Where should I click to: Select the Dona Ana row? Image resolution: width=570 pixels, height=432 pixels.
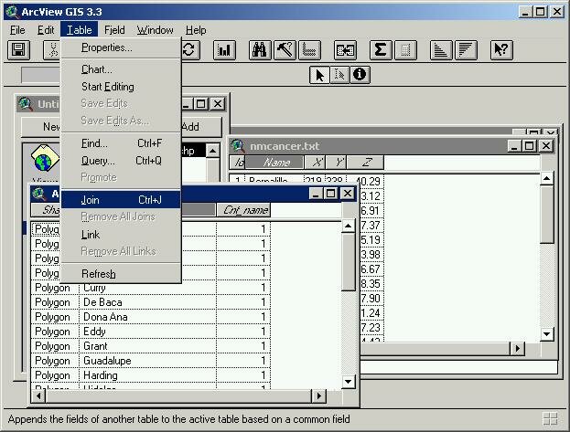(150, 317)
